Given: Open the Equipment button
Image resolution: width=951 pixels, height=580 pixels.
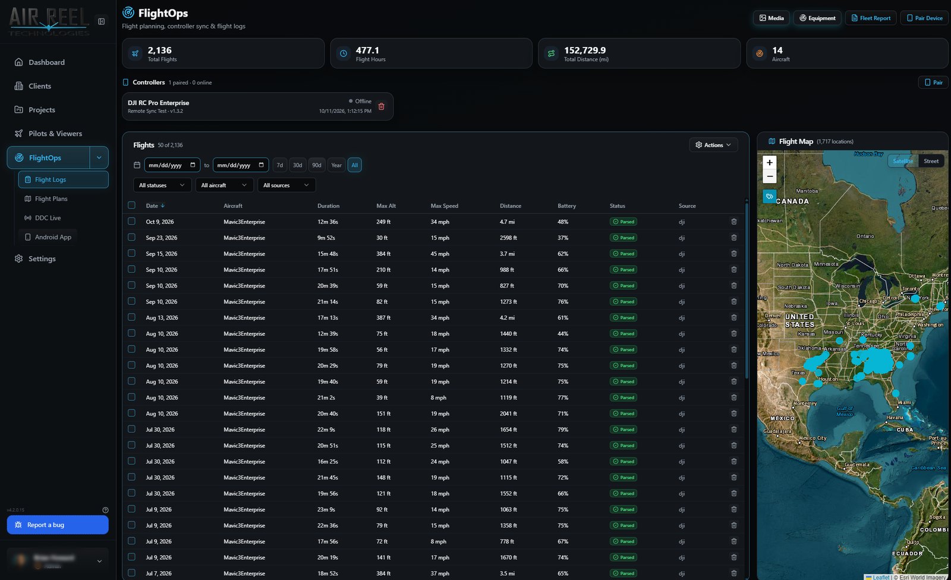Looking at the screenshot, I should [817, 18].
